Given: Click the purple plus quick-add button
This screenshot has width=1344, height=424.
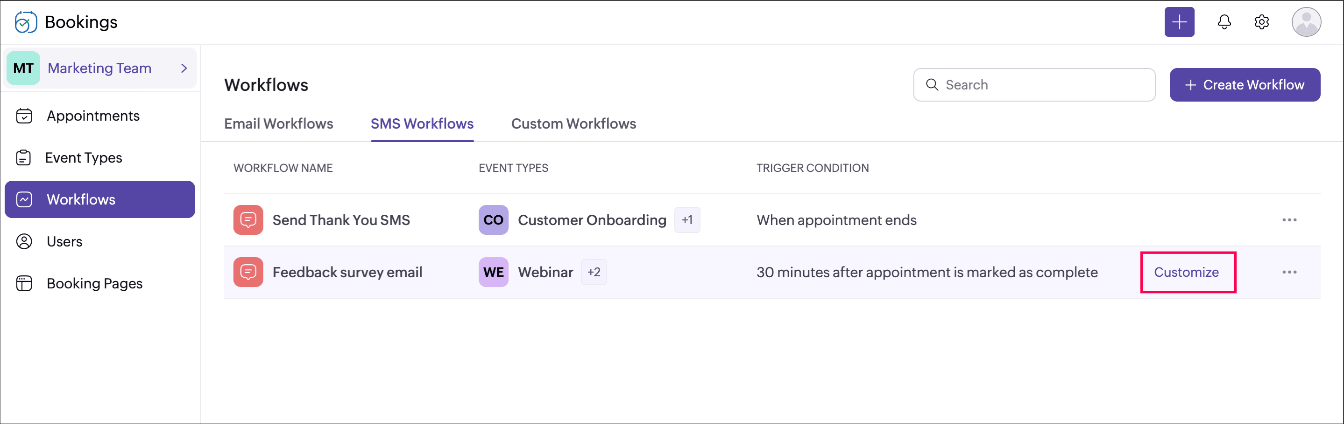Looking at the screenshot, I should 1179,22.
